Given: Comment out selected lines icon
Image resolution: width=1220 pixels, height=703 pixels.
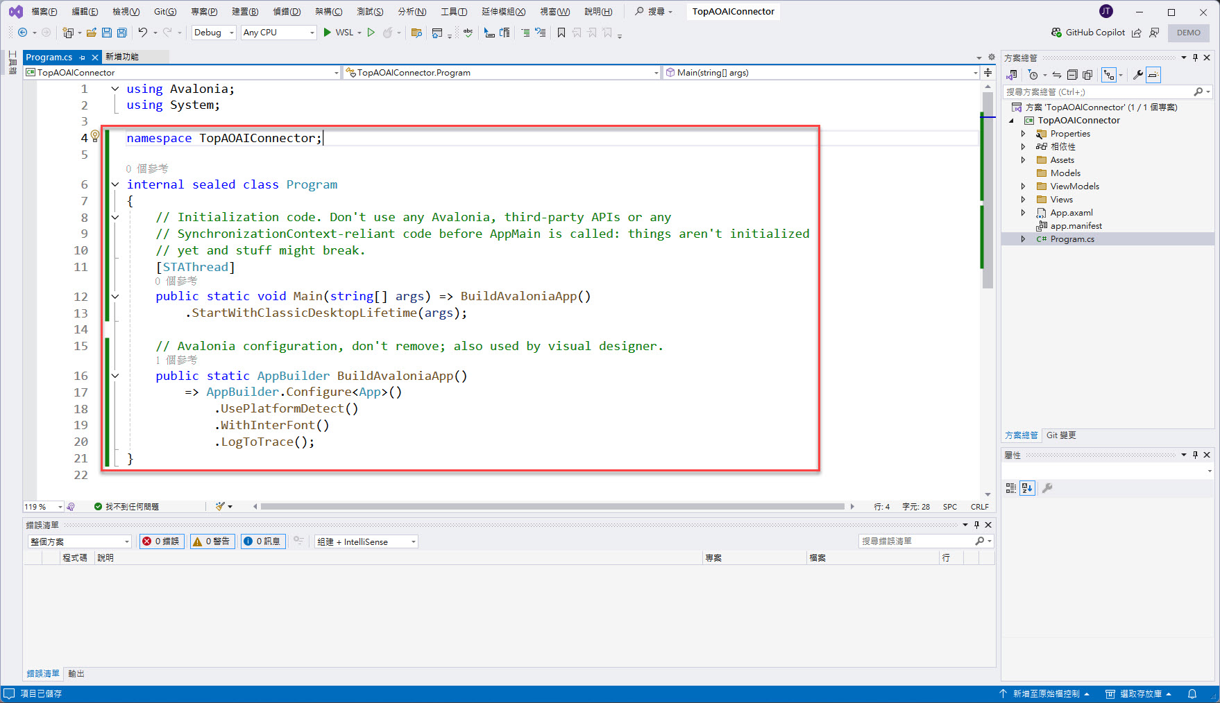Looking at the screenshot, I should click(525, 33).
